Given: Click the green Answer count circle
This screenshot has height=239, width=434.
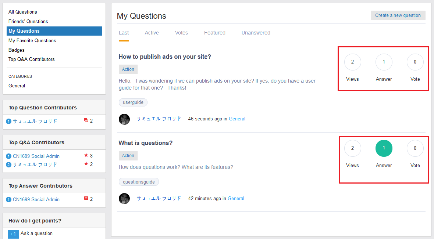Looking at the screenshot, I should click(384, 148).
